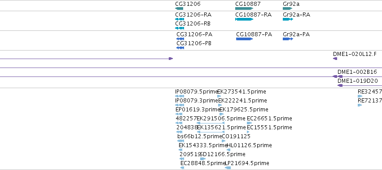Select the CG10887-PA protein bar
This screenshot has height=170, width=382.
coord(244,39)
